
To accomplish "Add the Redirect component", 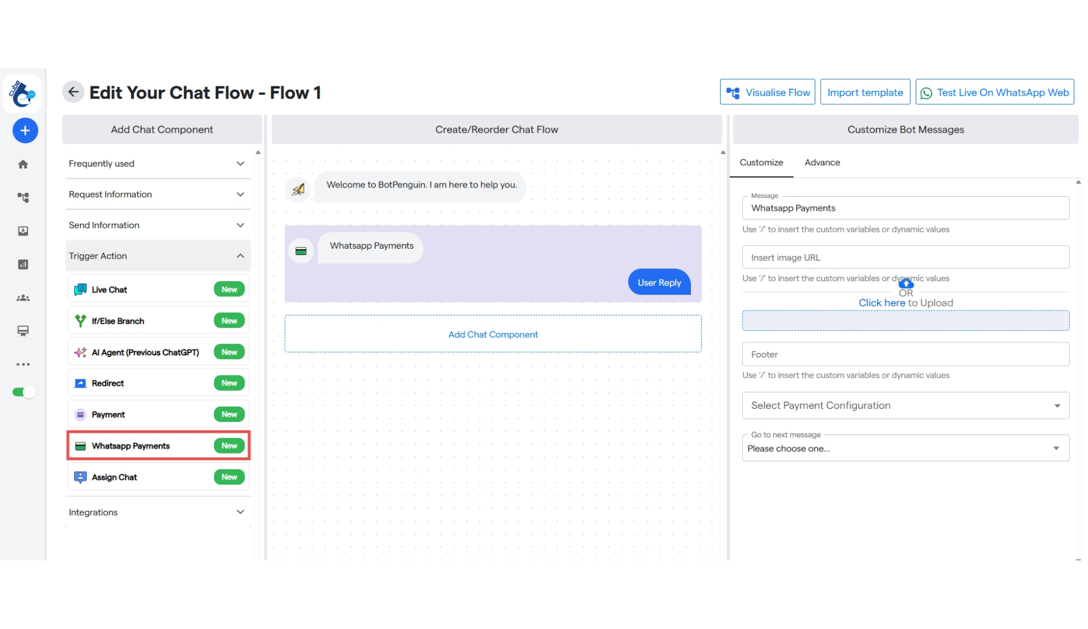I will (x=159, y=383).
